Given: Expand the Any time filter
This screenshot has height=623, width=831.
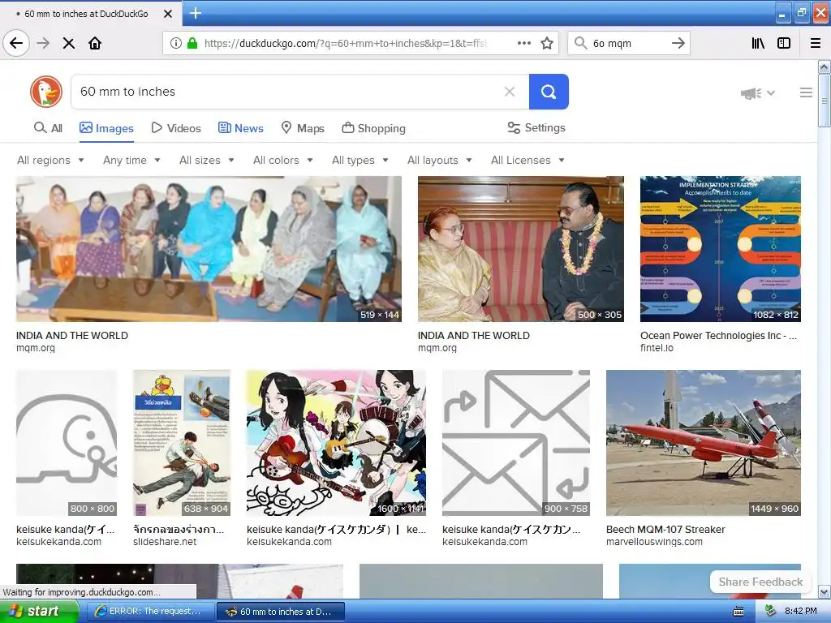Looking at the screenshot, I should point(131,160).
